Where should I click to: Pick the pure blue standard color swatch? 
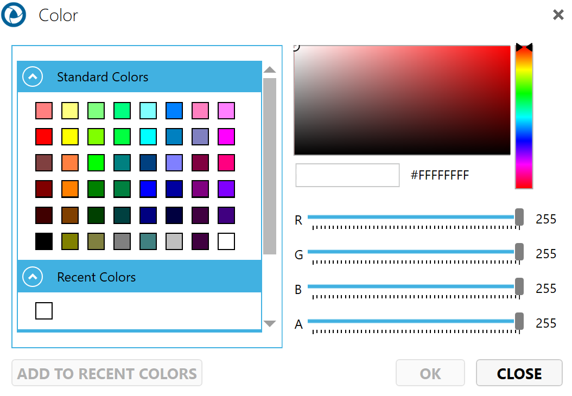point(148,189)
